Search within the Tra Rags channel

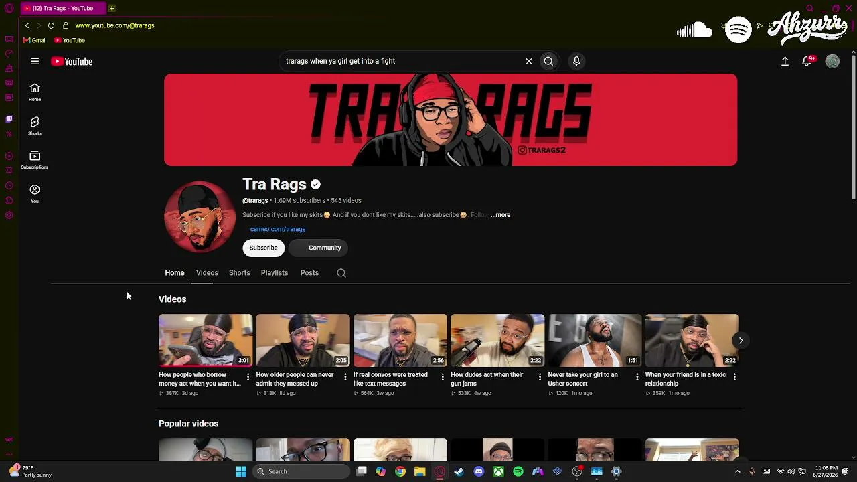(x=341, y=273)
